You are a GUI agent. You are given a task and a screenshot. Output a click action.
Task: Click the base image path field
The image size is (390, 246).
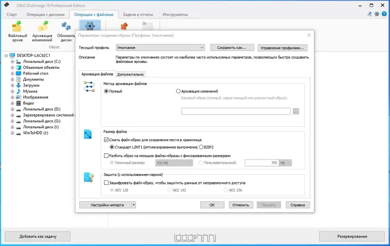click(236, 111)
